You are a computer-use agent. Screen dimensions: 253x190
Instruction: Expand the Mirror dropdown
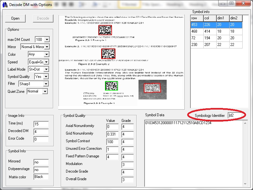coord(47,47)
